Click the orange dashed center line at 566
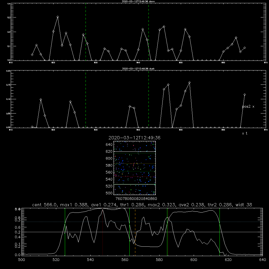269x269 pixels. coord(135,232)
